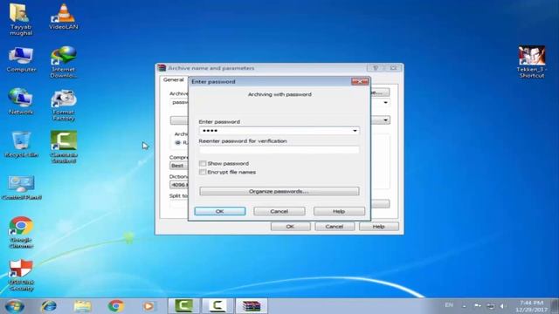559x314 pixels.
Task: Select the Control Panel desktop icon
Action: 21,188
